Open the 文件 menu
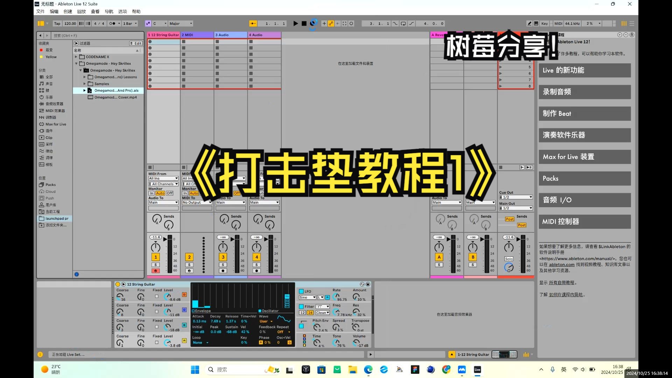 pos(40,12)
